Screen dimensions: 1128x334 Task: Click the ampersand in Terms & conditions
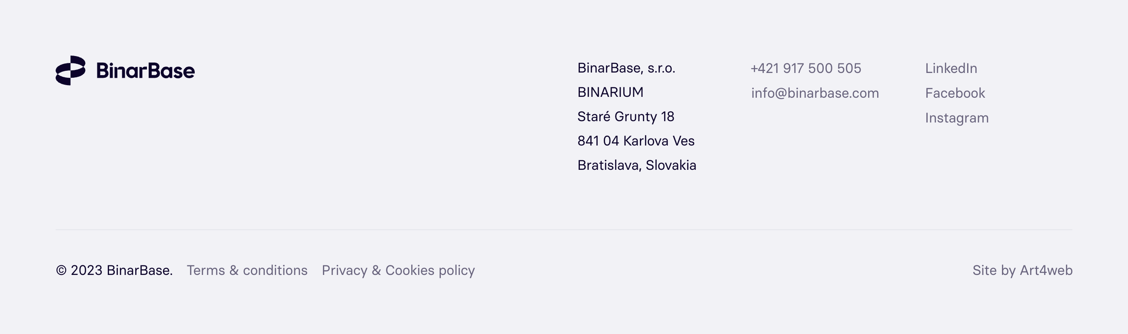(x=234, y=270)
